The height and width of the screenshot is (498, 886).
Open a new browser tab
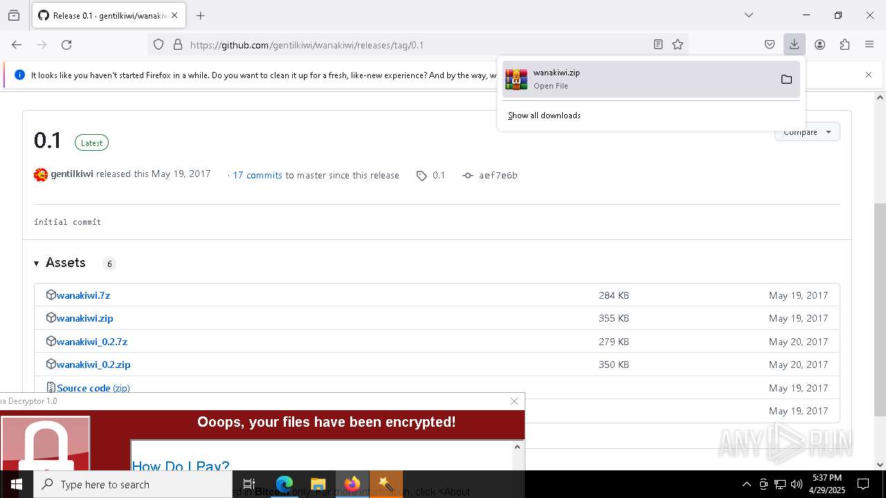coord(201,15)
